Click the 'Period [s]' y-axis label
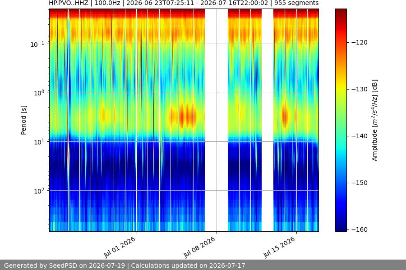This screenshot has width=406, height=270. point(23,120)
